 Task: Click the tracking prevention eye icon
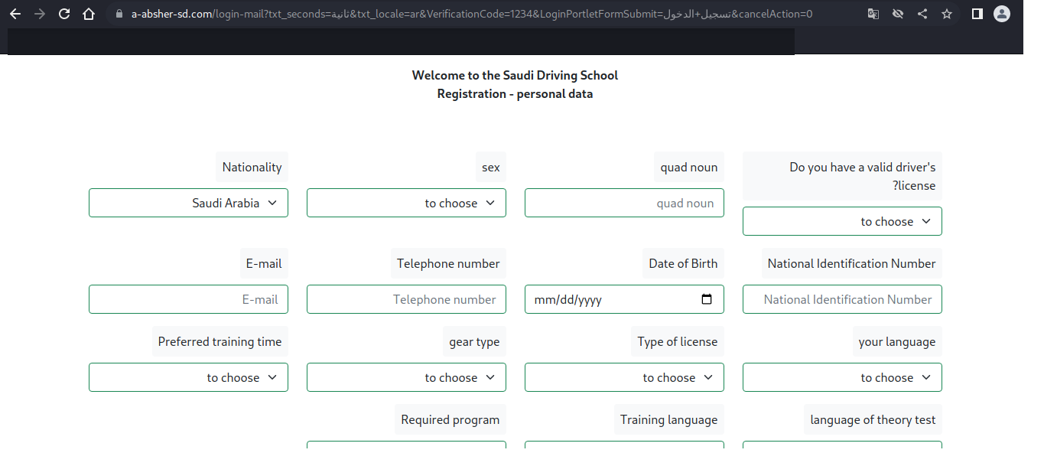[x=897, y=13]
